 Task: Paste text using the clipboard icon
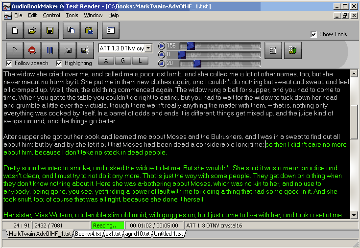click(x=89, y=30)
